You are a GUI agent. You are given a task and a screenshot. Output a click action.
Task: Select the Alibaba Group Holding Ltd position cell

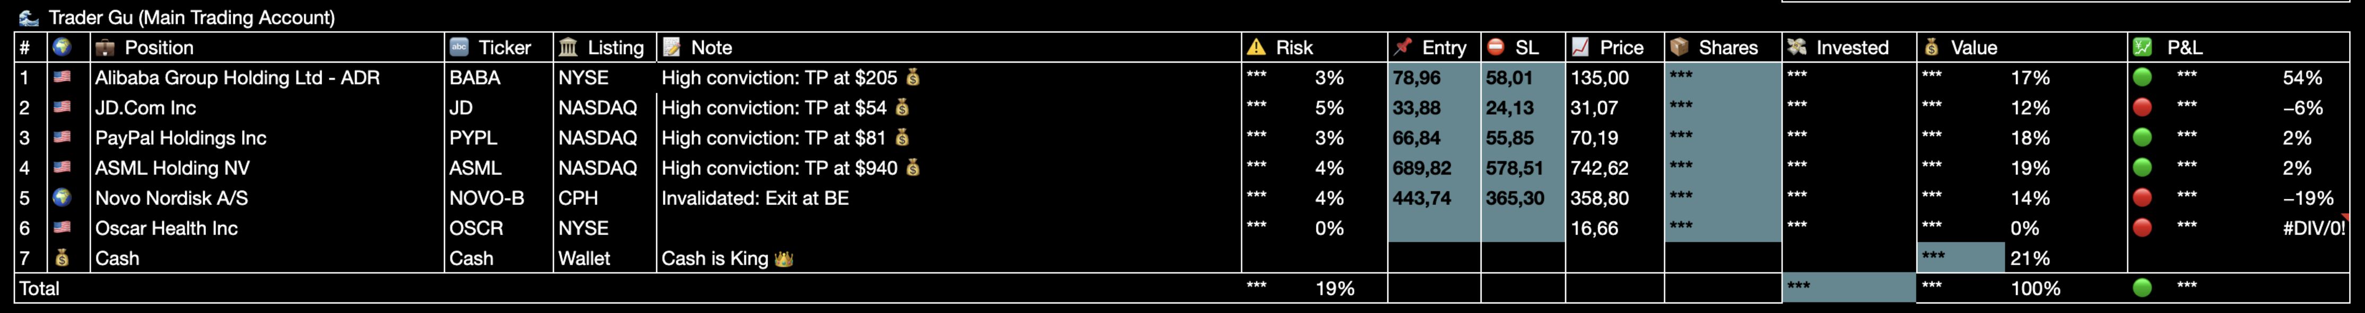(267, 77)
